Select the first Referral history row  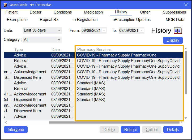21,61
